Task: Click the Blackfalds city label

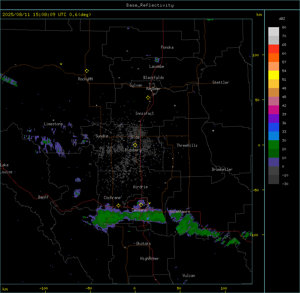Action: tap(153, 78)
